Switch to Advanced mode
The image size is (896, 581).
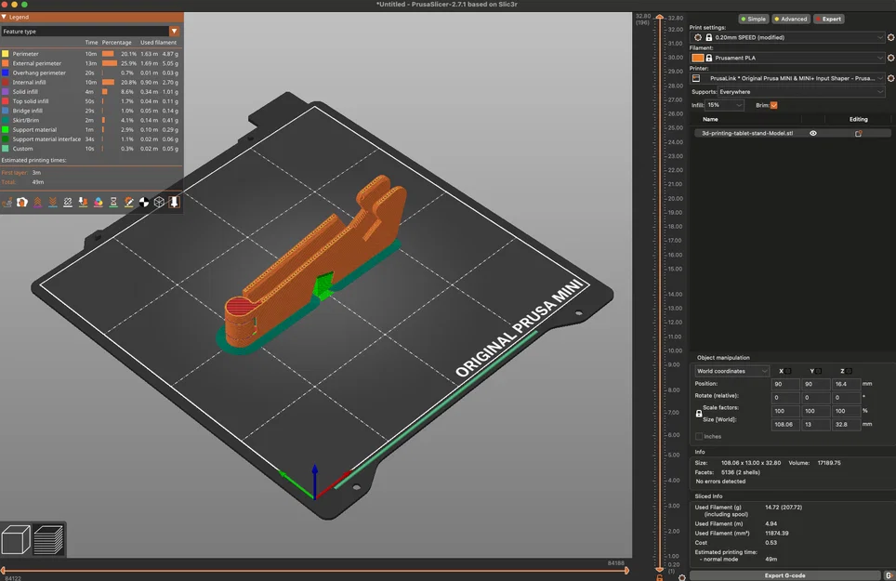click(791, 19)
